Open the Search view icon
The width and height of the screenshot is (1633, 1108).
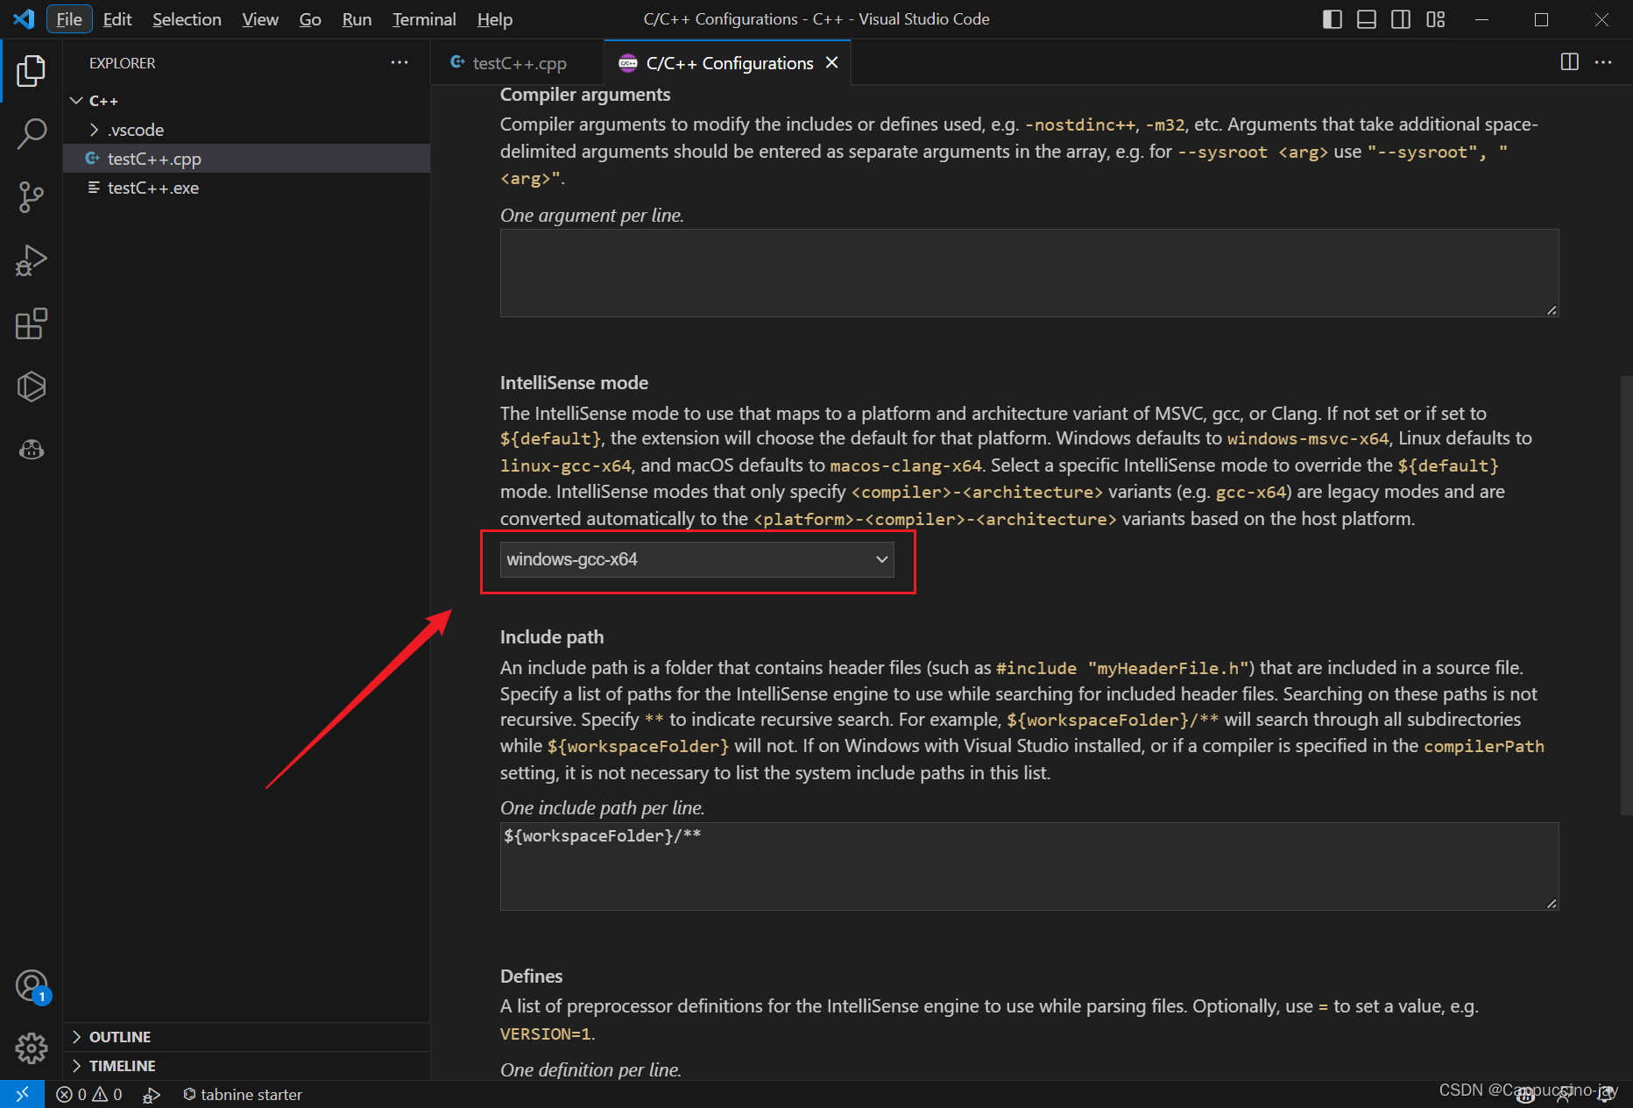point(32,134)
